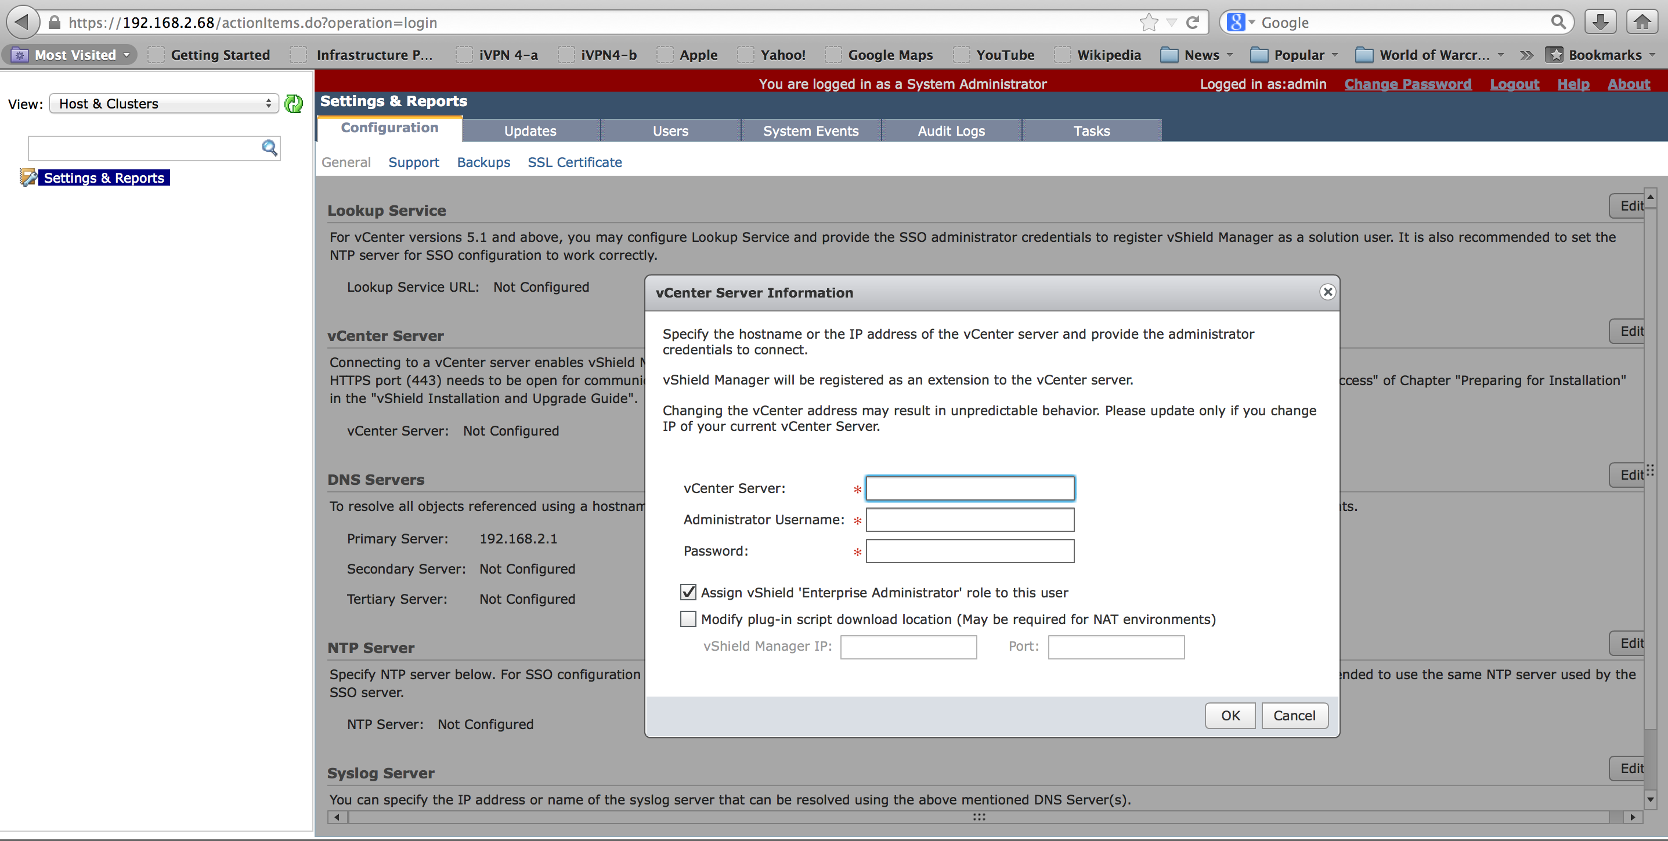1668x841 pixels.
Task: Click the horizontal scrollbar at bottom
Action: pos(978,817)
